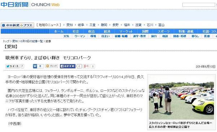Image resolution: width=217 pixels, height=132 pixels.
Task: Open the 石川 regional news link
Action: click(150, 25)
